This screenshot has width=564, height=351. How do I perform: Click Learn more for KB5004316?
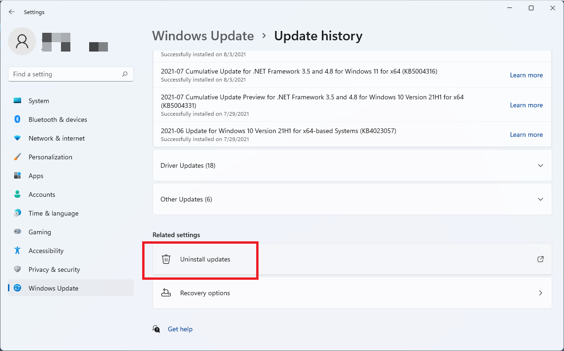point(526,75)
